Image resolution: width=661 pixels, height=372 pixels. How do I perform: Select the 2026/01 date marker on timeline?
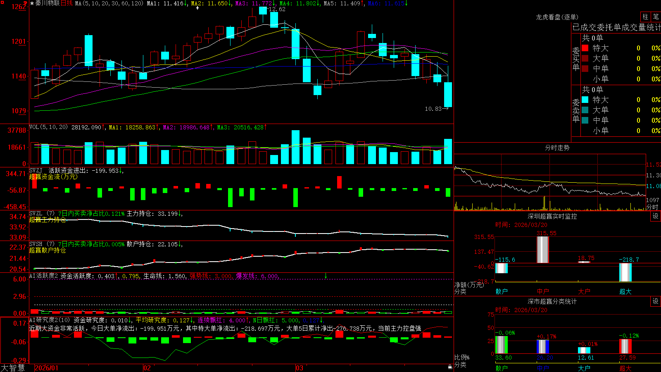(47, 368)
